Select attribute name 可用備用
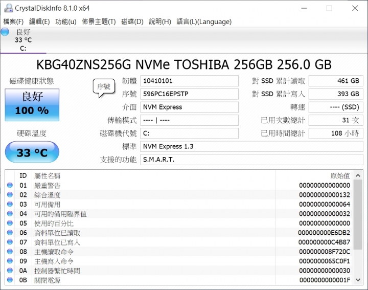368x290 pixels. pyautogui.click(x=48, y=204)
